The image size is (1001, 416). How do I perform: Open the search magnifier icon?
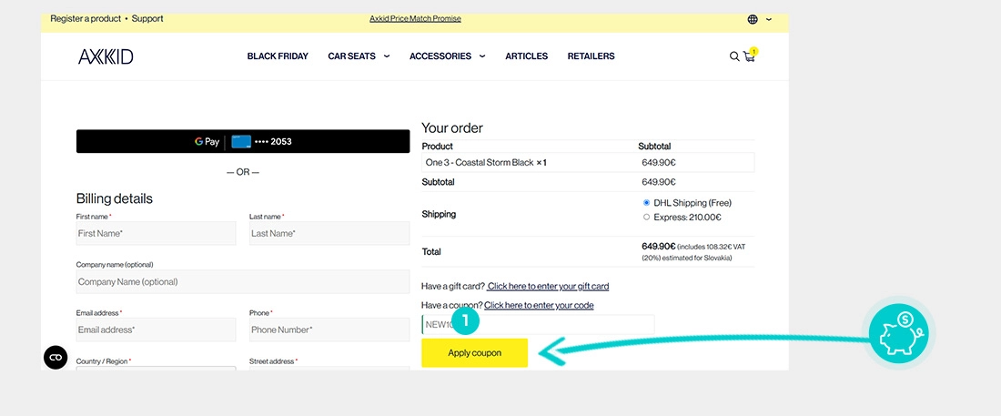734,56
